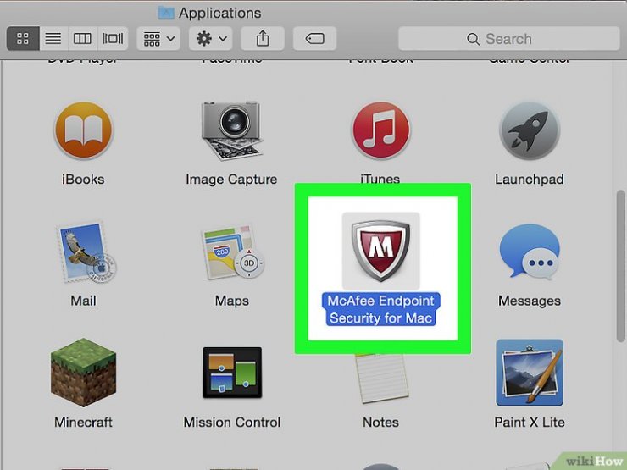Click the iTunes music note icon
627x470 pixels.
tap(380, 130)
